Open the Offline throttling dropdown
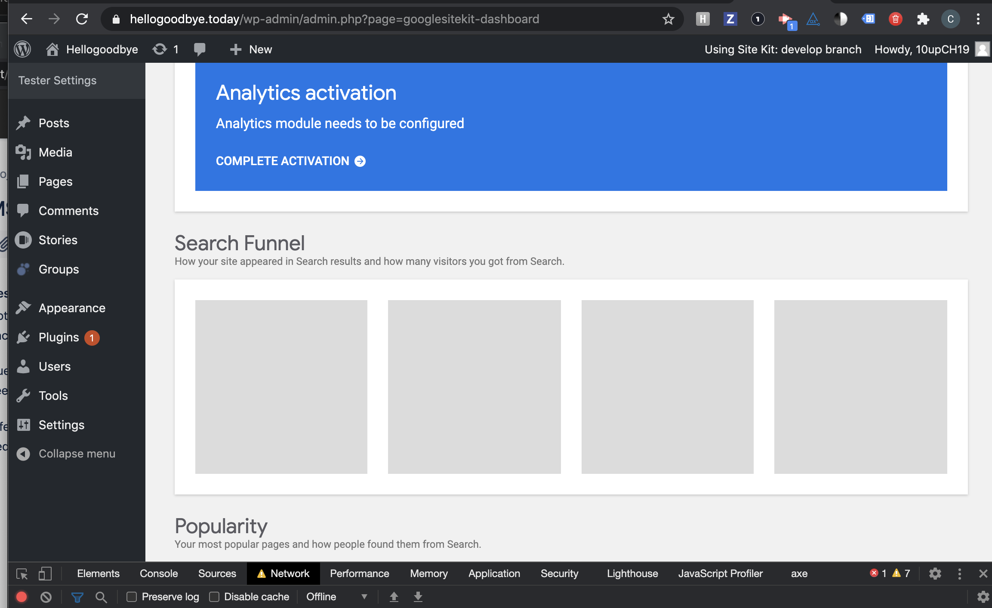This screenshot has width=992, height=608. tap(336, 597)
